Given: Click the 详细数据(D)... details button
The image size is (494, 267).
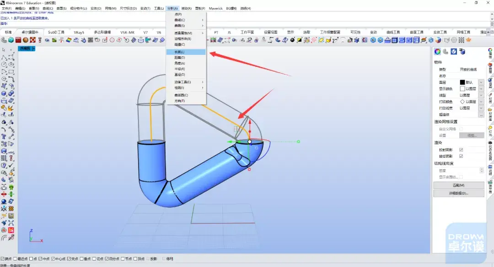Looking at the screenshot, I should [459, 193].
